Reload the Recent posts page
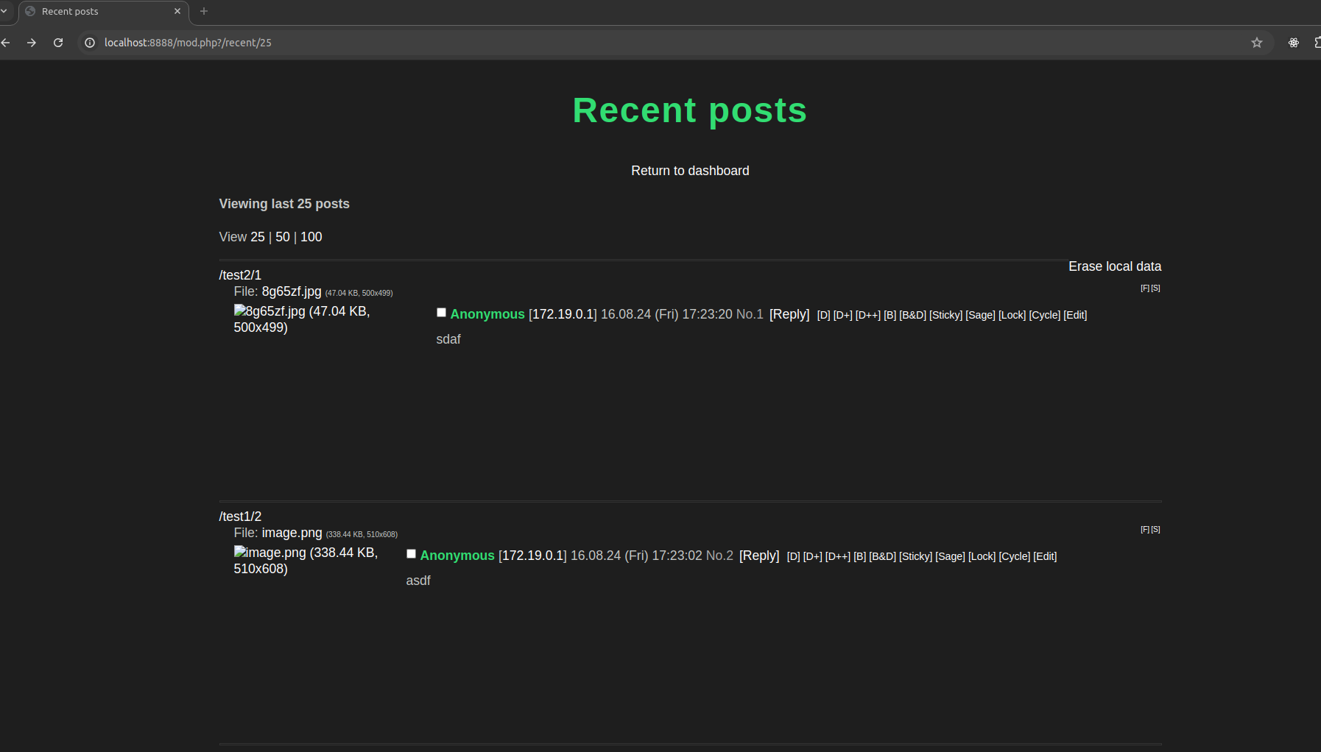The image size is (1321, 752). [58, 43]
